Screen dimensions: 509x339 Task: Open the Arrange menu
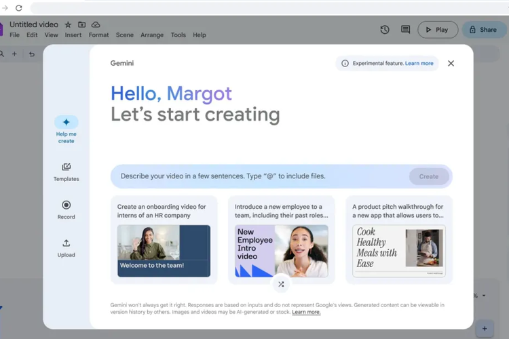click(152, 35)
